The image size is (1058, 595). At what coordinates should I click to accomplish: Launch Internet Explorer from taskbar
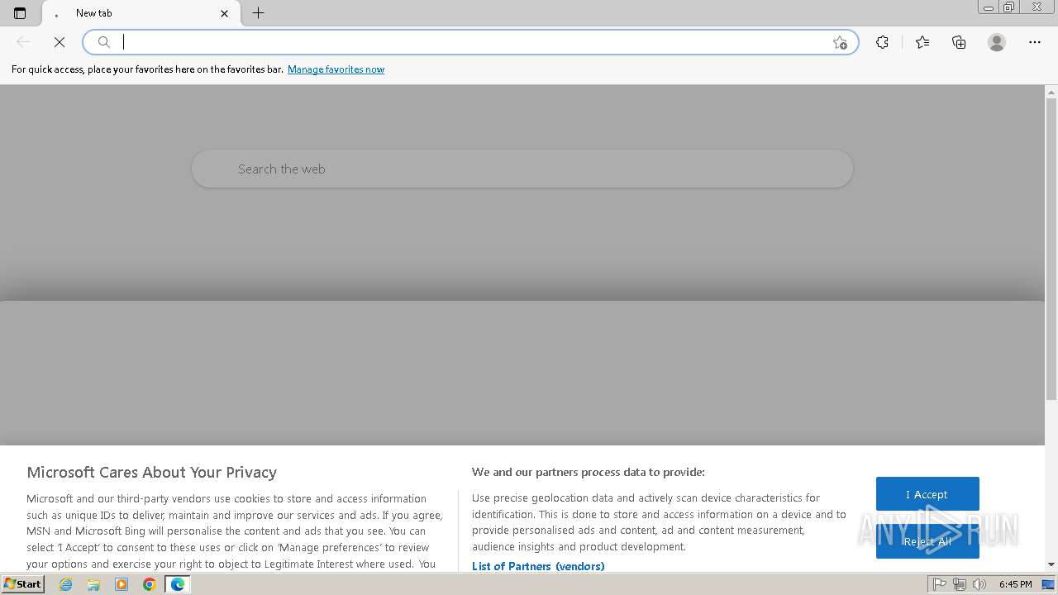(x=66, y=584)
